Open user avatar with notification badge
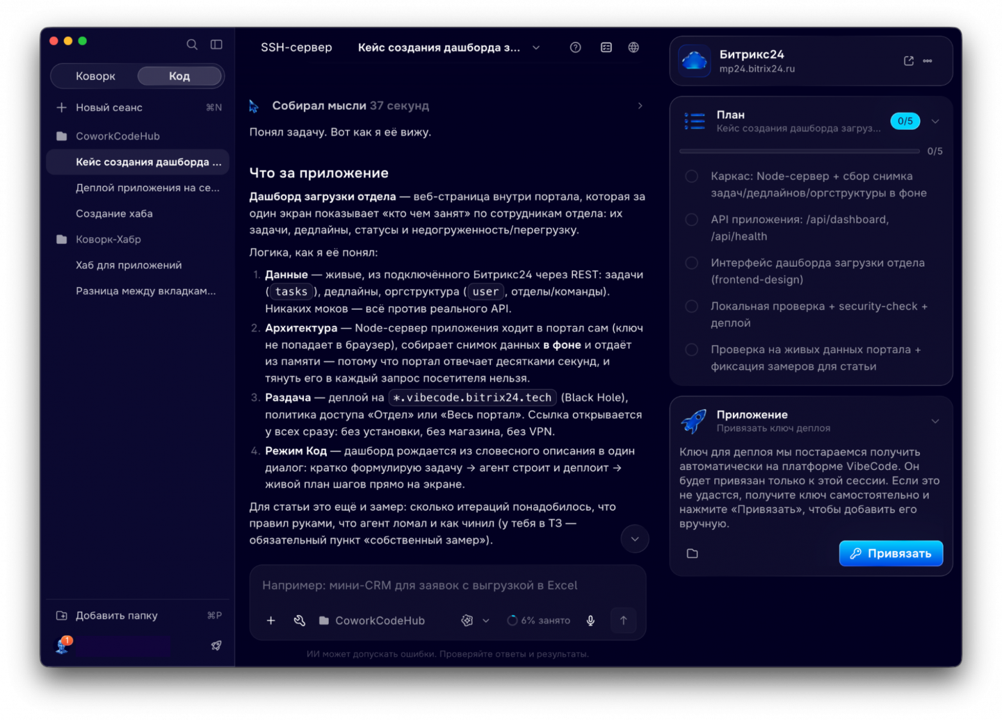 (x=63, y=645)
